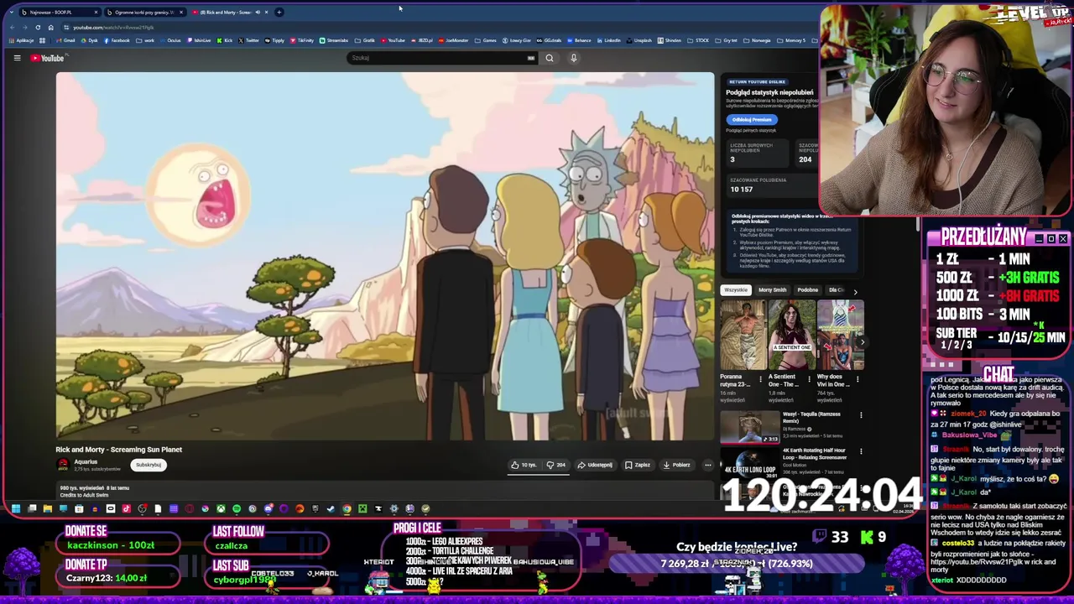Click Odblokuj Premium in Return YouTube Dislike panel
The width and height of the screenshot is (1074, 604).
752,119
